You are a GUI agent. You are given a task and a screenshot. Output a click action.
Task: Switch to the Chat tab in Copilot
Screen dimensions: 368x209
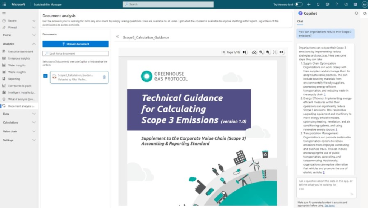coord(300,22)
